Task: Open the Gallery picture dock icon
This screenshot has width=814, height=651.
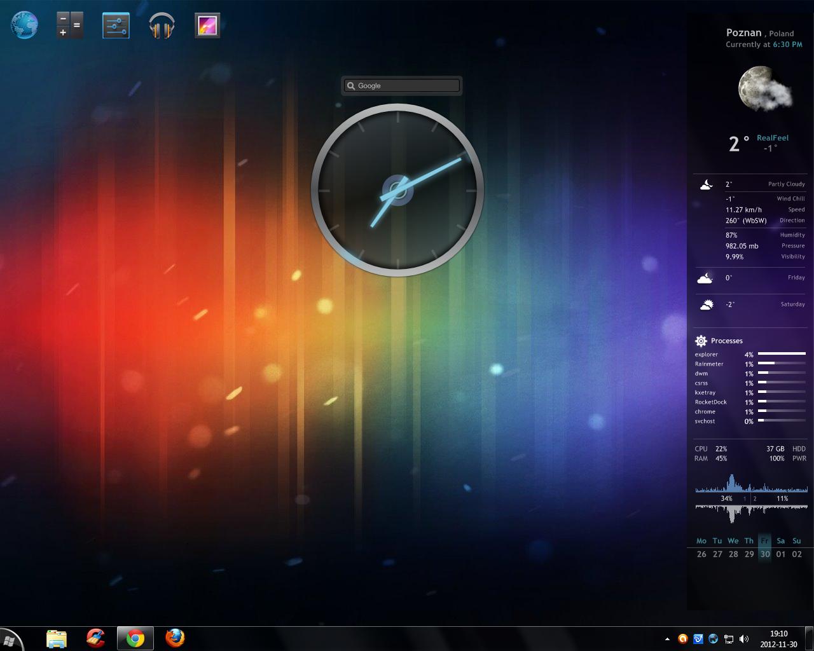Action: (207, 25)
